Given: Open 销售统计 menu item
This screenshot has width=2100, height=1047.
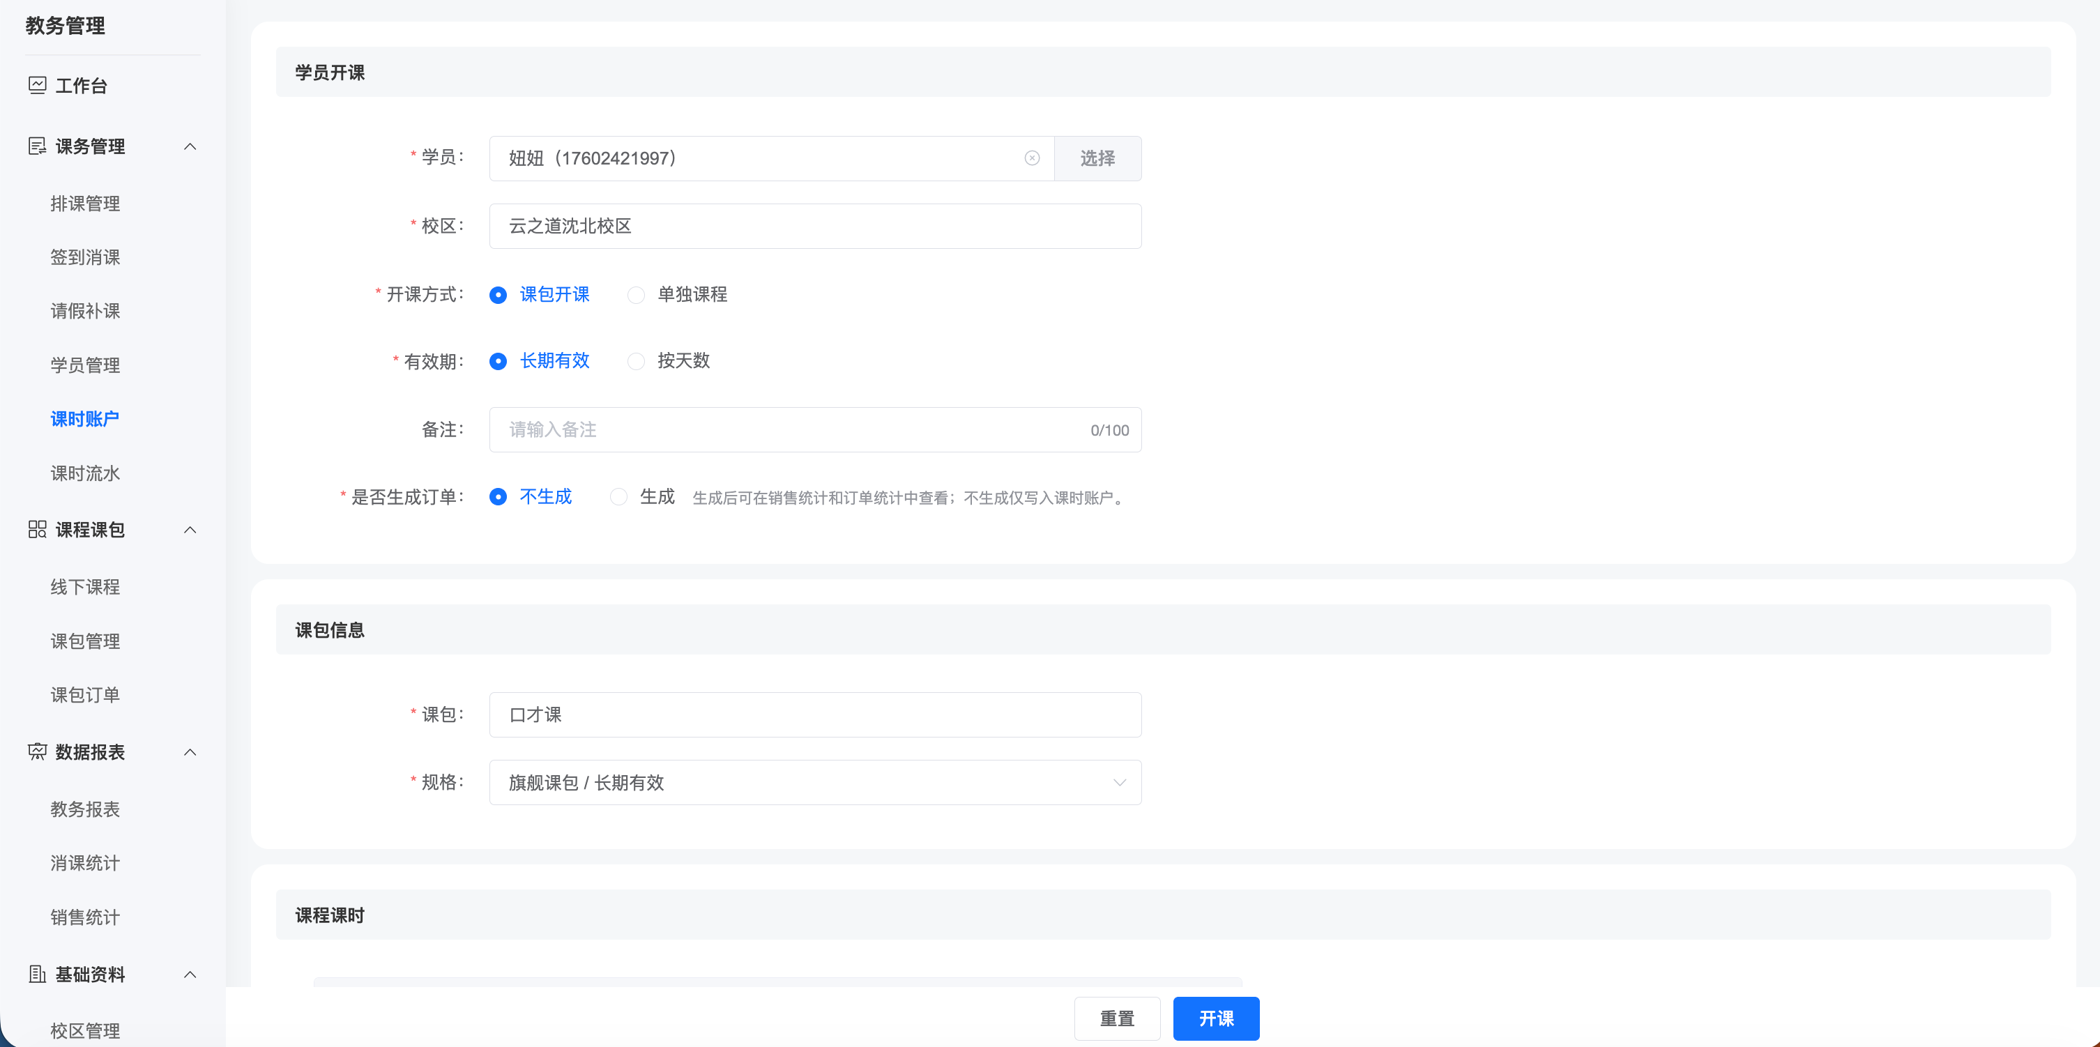Looking at the screenshot, I should [85, 917].
